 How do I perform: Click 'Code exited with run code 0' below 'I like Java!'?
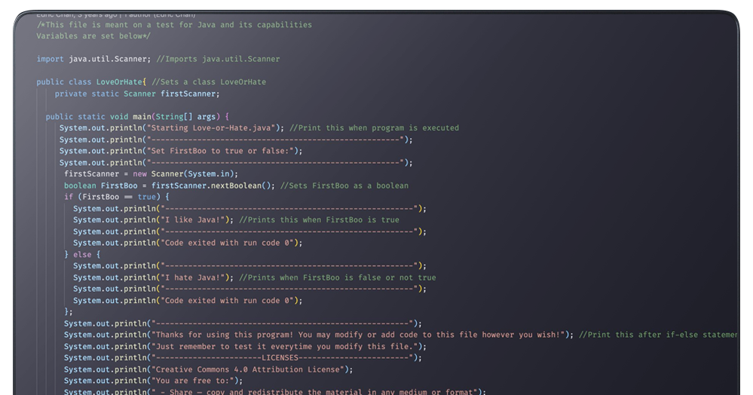click(188, 243)
